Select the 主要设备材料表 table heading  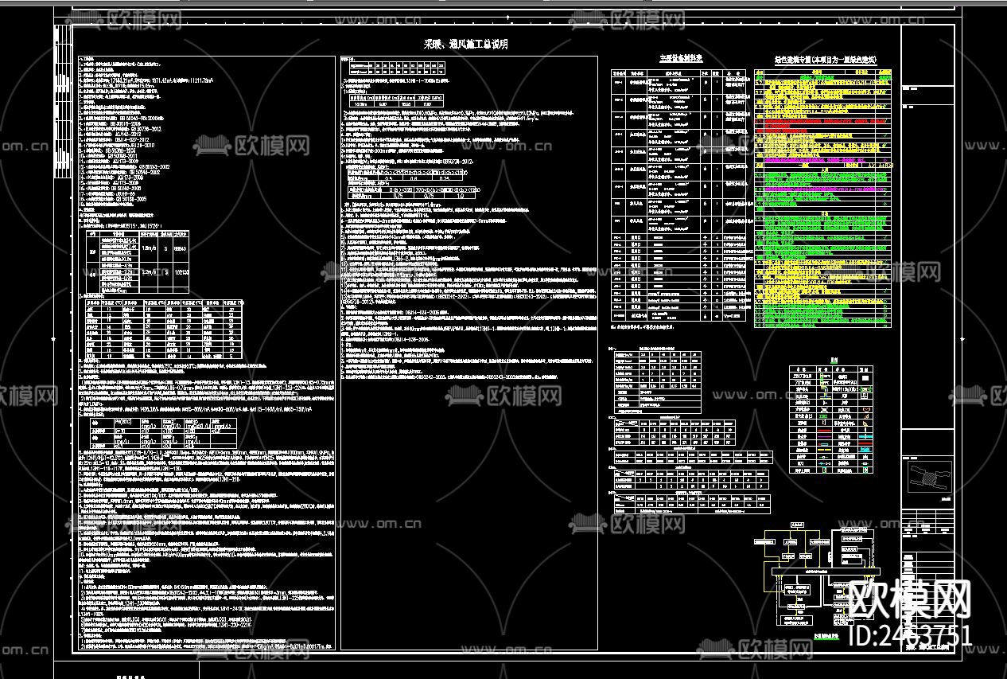coord(681,59)
